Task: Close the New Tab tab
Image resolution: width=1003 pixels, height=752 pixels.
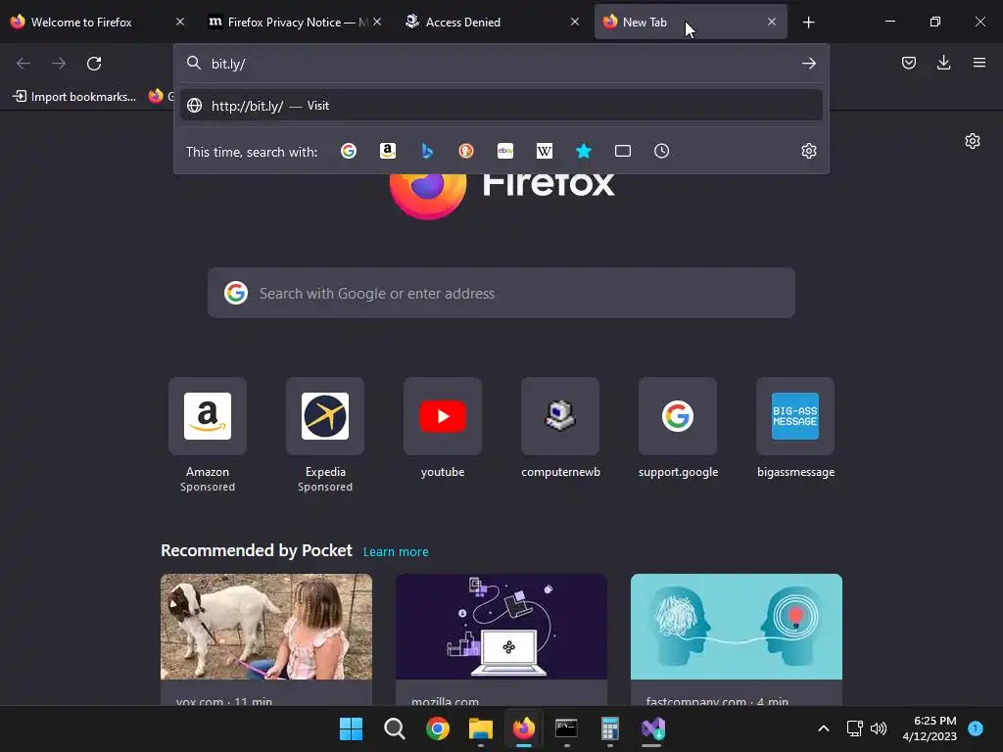Action: pyautogui.click(x=772, y=22)
